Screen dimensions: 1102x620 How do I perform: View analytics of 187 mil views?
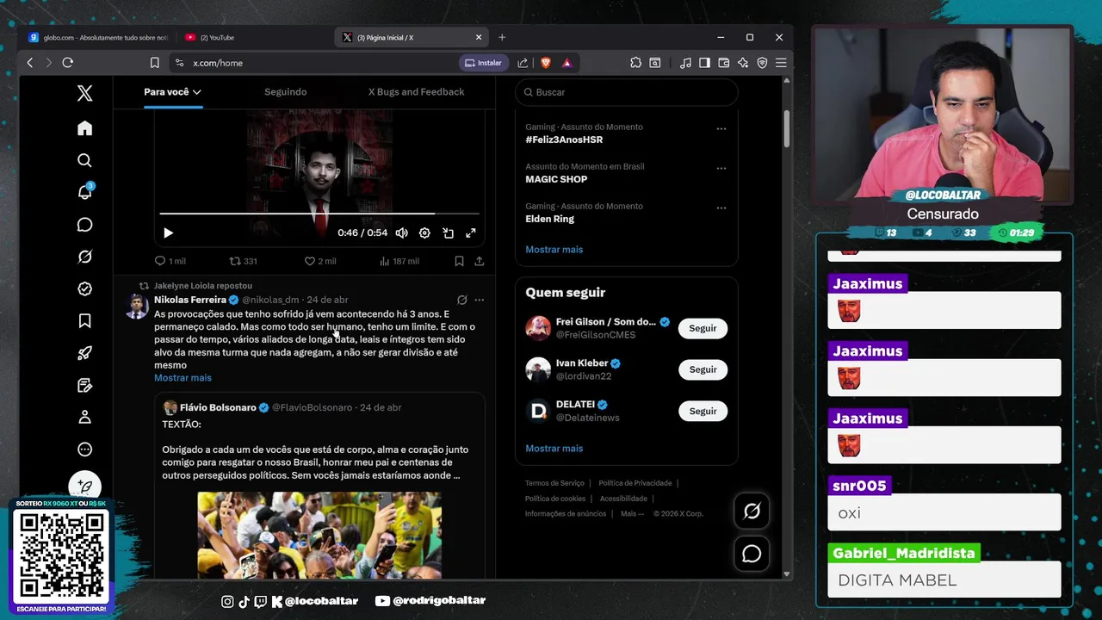[399, 261]
